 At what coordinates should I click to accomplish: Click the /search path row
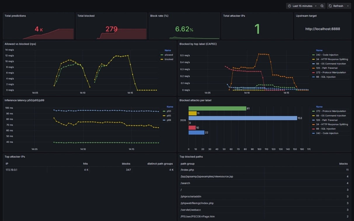click(x=265, y=183)
